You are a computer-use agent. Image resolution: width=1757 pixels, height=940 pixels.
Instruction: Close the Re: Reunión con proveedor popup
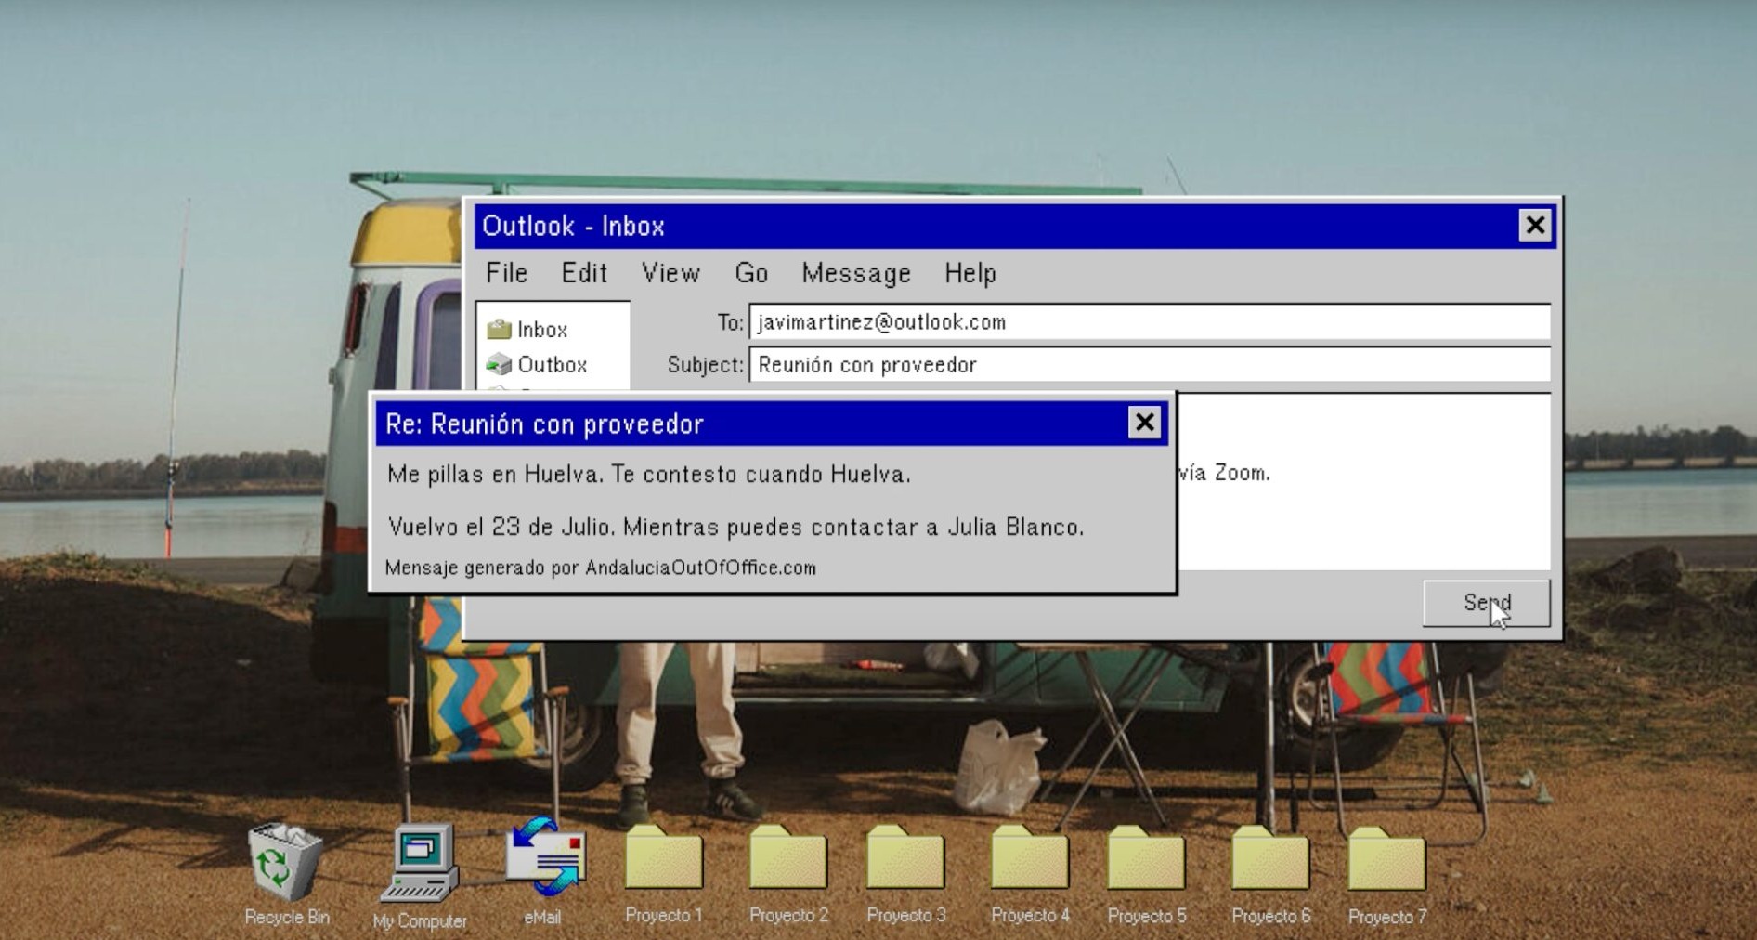coord(1145,423)
